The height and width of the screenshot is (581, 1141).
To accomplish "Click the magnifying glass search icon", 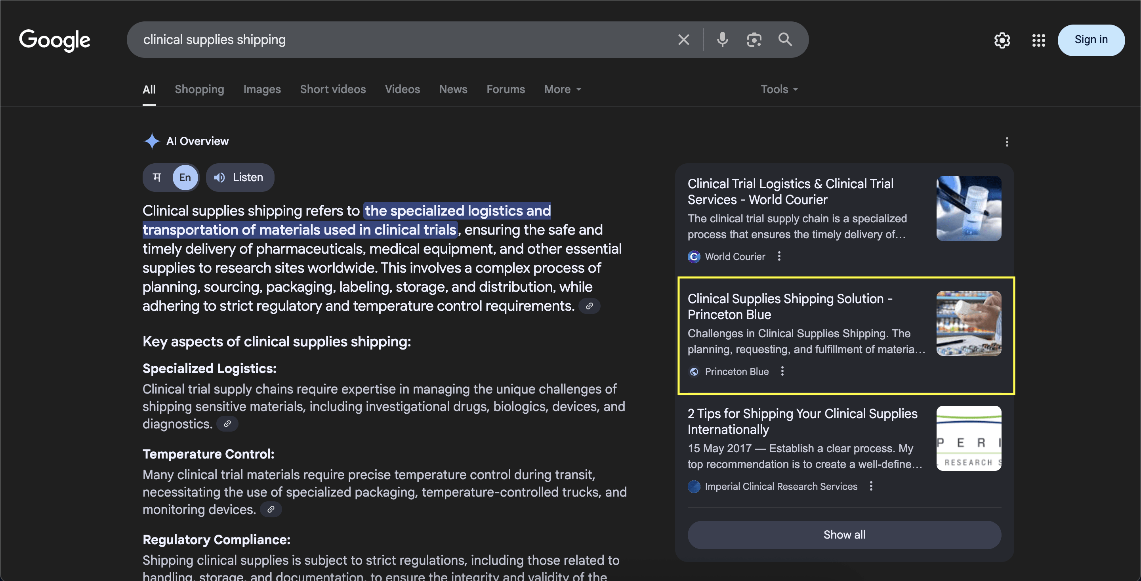I will pyautogui.click(x=785, y=40).
